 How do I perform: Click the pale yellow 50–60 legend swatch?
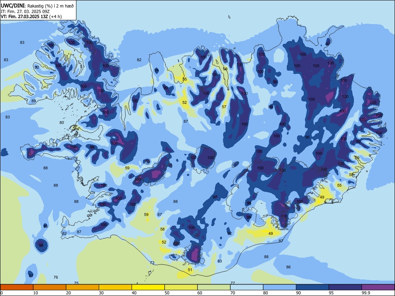(x=181, y=287)
